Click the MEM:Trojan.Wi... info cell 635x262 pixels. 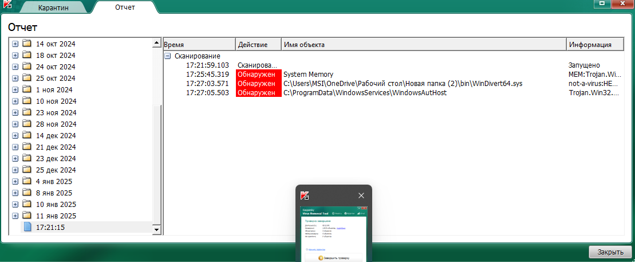[594, 74]
